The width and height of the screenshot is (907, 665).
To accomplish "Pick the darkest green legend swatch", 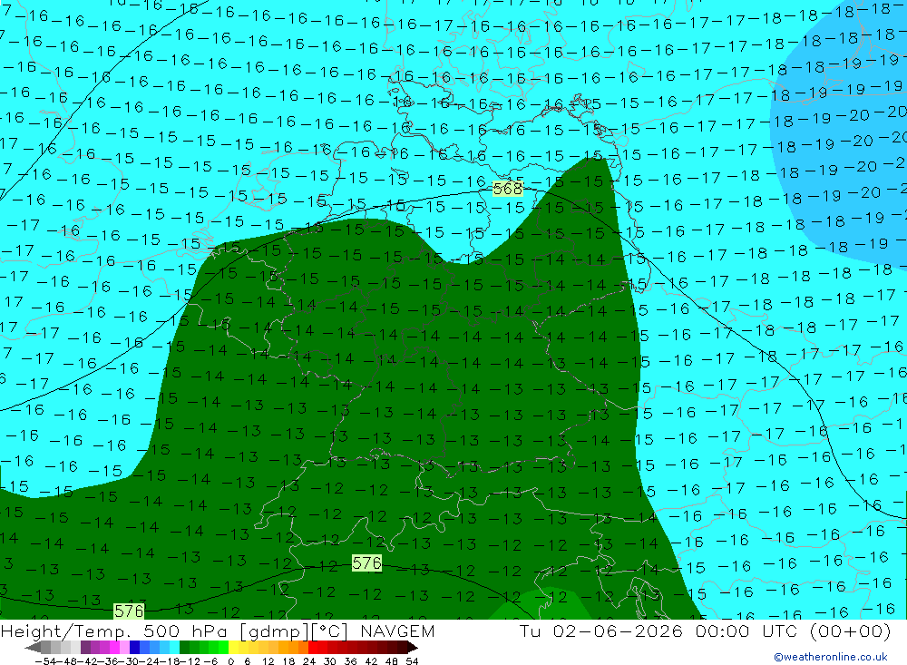I will [x=184, y=647].
